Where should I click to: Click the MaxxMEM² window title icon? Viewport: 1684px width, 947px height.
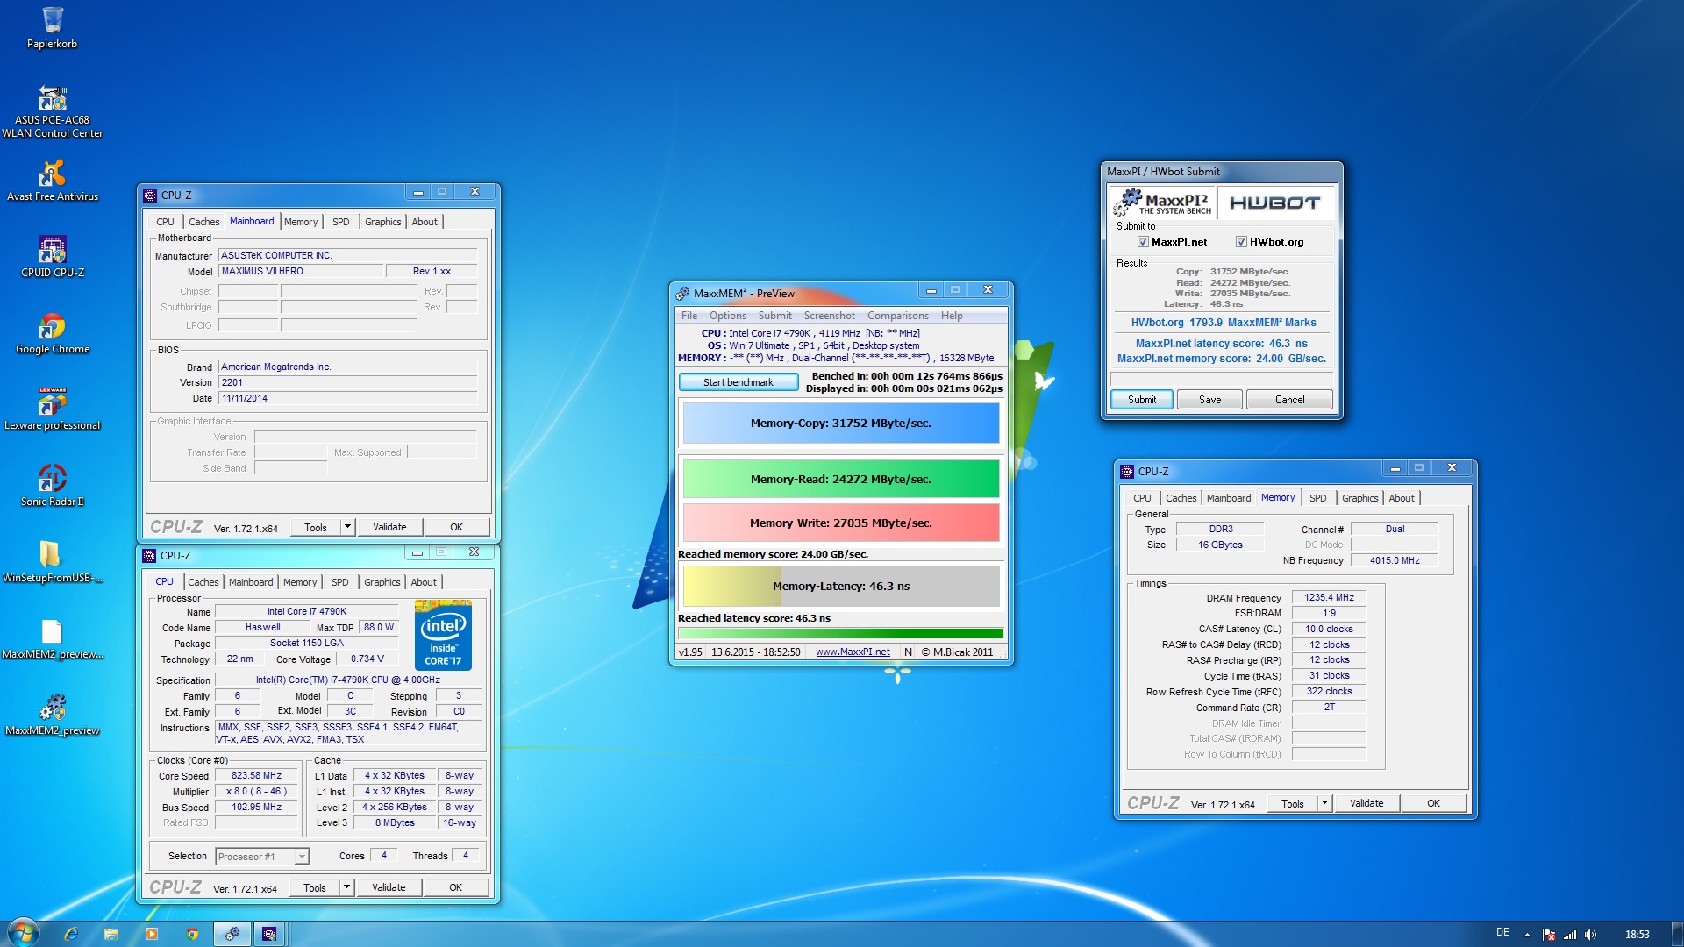[682, 294]
